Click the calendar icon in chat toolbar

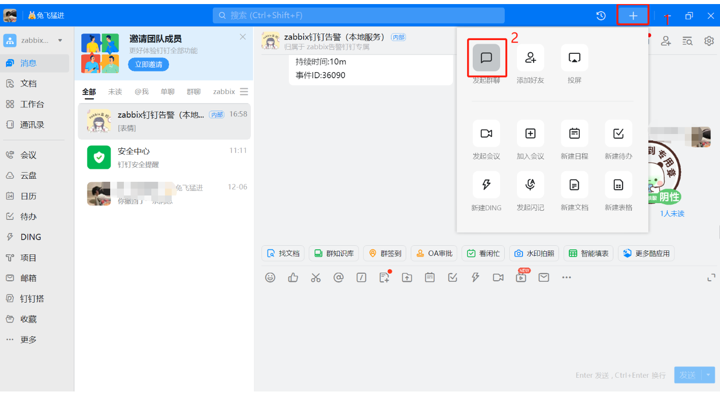430,277
